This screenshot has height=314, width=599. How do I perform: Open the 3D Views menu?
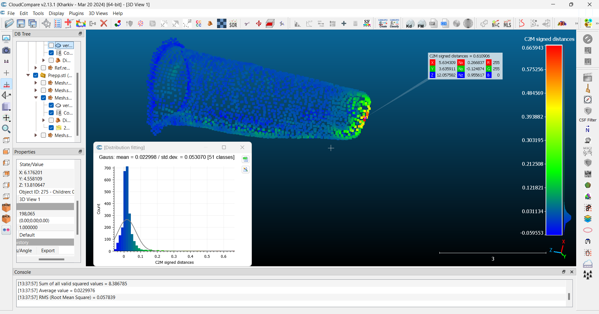click(98, 13)
